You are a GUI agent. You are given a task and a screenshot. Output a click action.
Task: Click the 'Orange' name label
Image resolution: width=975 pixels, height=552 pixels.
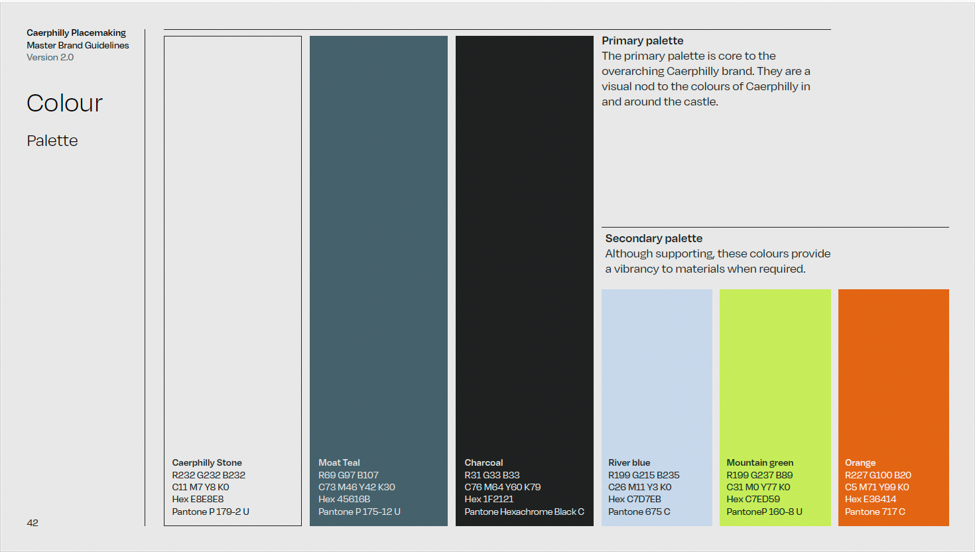click(860, 462)
